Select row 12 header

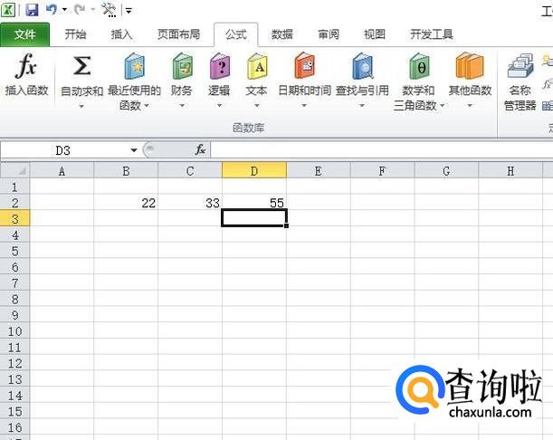click(15, 363)
